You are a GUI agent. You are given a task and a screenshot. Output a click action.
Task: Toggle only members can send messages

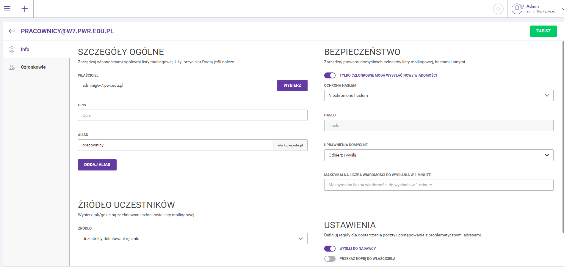[330, 75]
